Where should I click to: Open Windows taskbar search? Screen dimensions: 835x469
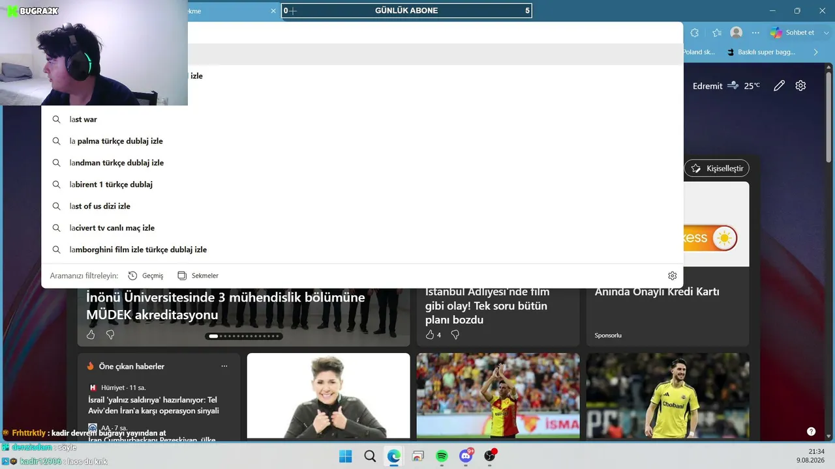click(370, 456)
